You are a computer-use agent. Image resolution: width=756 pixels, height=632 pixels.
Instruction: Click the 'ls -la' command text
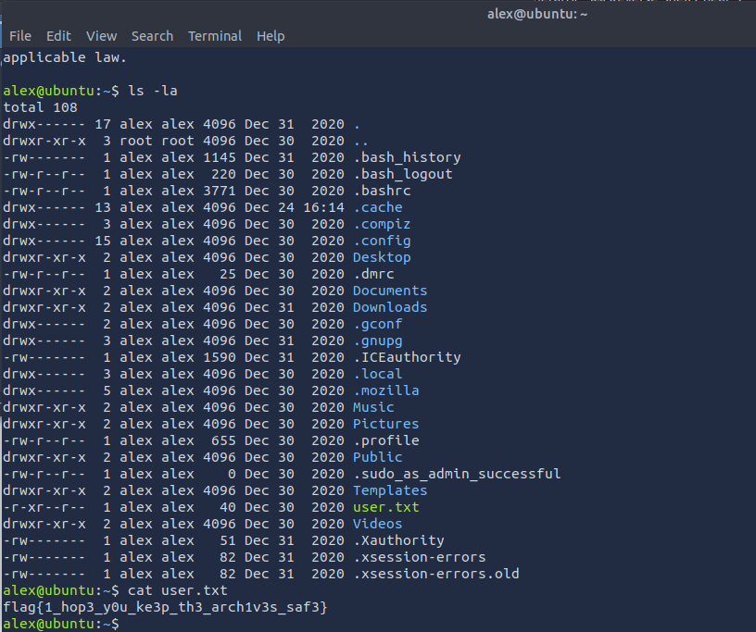[x=155, y=91]
